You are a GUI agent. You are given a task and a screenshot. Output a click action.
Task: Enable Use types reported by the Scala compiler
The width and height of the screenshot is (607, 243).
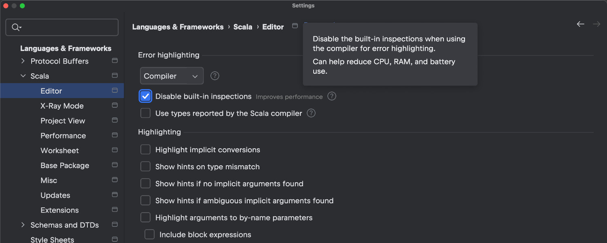(x=145, y=113)
